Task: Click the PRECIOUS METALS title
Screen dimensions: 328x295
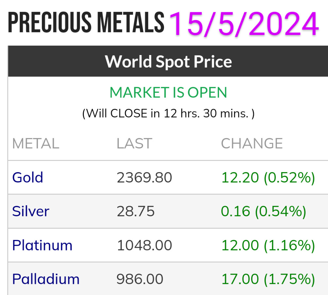Action: [x=86, y=23]
